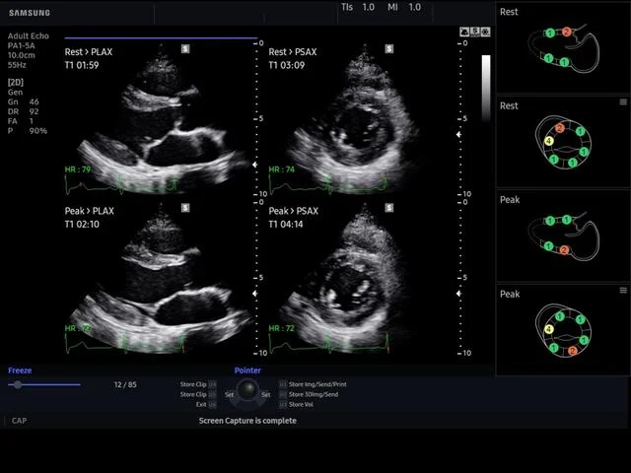Viewport: 631px width, 473px height.
Task: Click Store Img/Send/Print option
Action: click(x=317, y=384)
